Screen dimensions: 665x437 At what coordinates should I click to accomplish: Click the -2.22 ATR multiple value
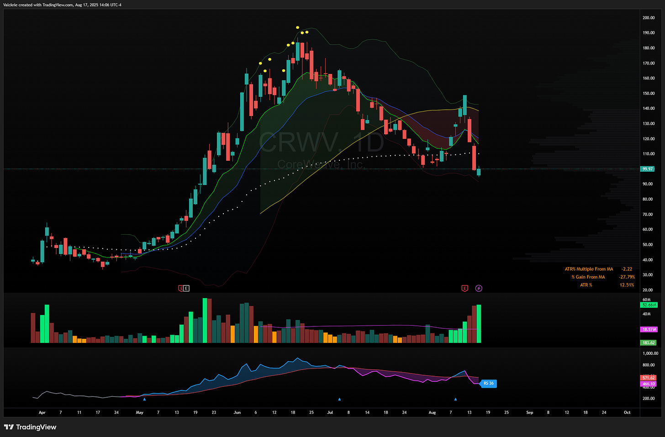[x=627, y=269]
